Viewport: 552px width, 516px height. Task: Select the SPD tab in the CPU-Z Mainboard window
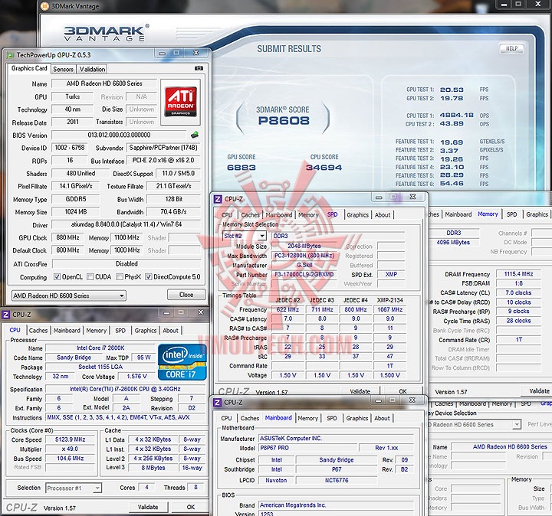click(x=332, y=418)
